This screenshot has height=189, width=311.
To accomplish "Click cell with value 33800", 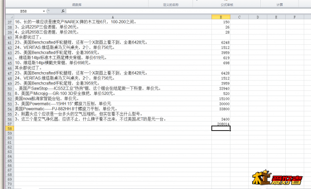I will click(221, 109).
